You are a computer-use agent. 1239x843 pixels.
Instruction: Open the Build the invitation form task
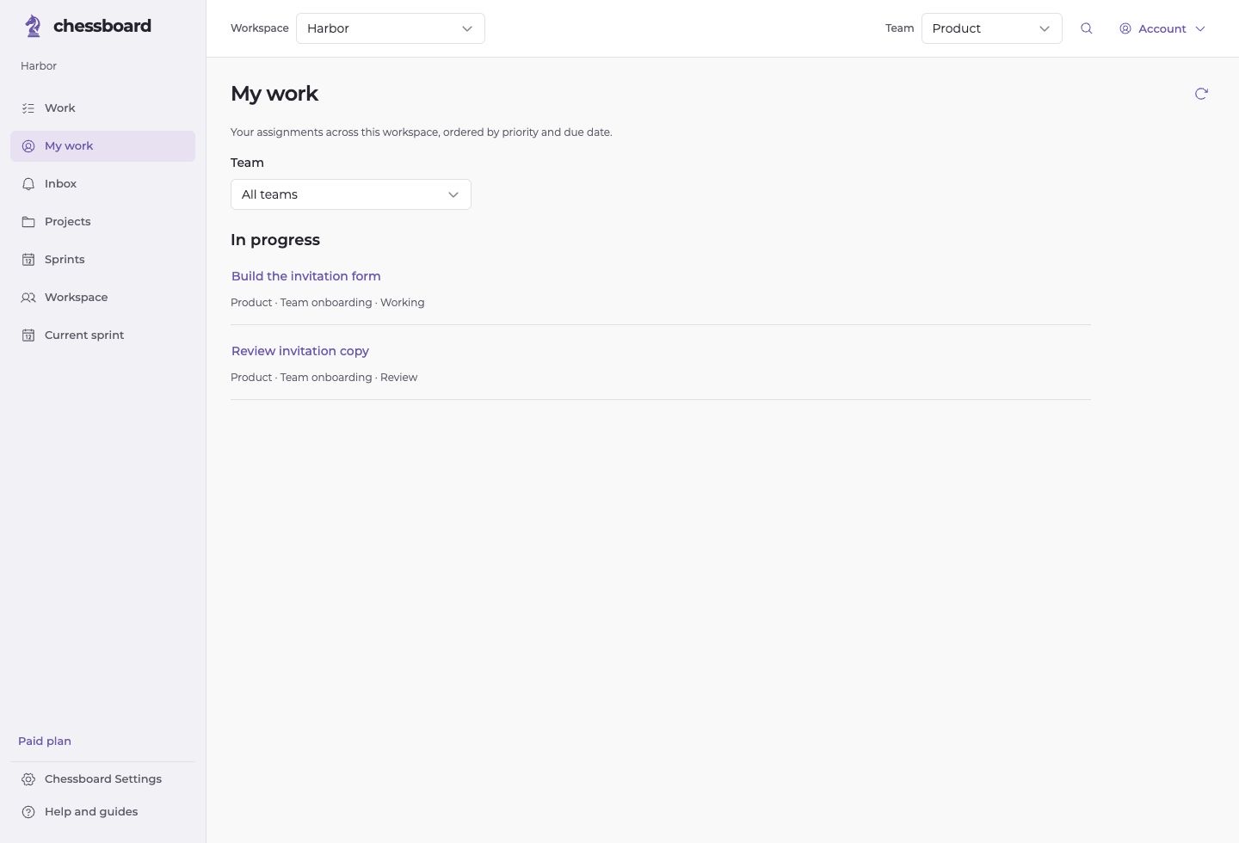[306, 276]
